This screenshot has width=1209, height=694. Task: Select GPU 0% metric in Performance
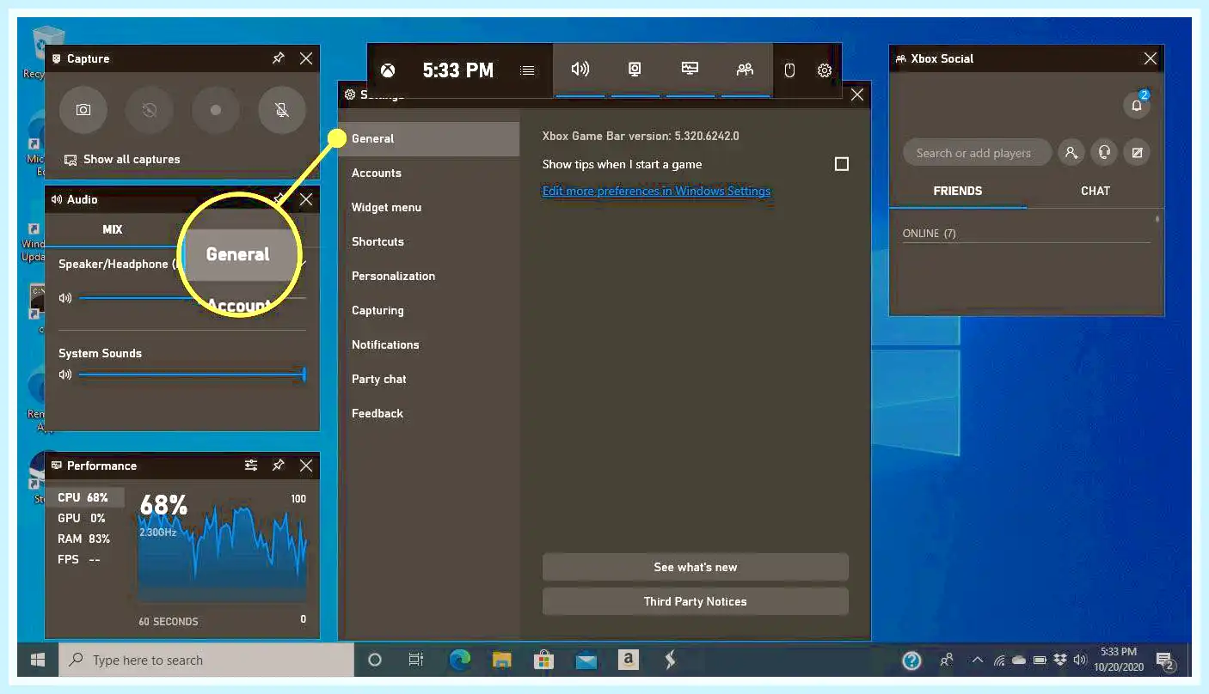(x=84, y=518)
